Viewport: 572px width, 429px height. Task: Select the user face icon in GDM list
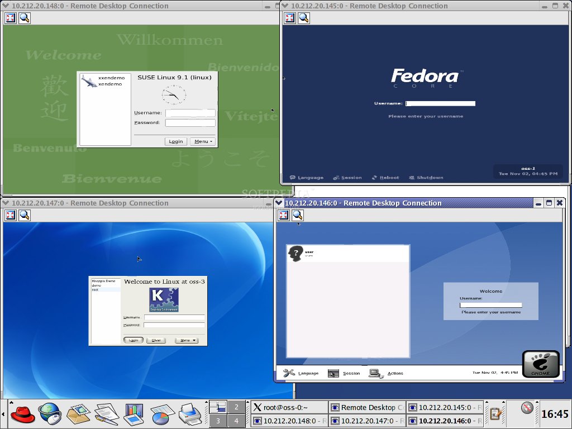(x=295, y=254)
